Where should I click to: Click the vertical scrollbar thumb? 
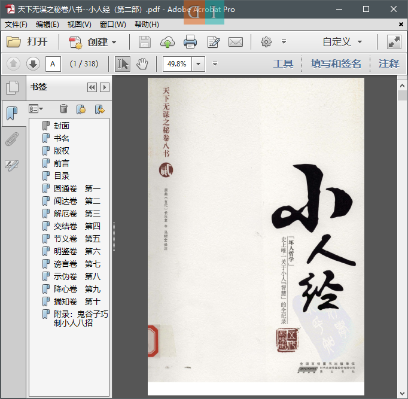pos(402,95)
